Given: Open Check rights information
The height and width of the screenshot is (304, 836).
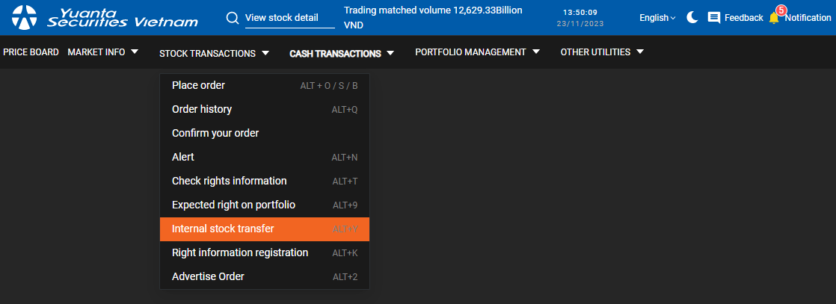Looking at the screenshot, I should click(x=229, y=181).
